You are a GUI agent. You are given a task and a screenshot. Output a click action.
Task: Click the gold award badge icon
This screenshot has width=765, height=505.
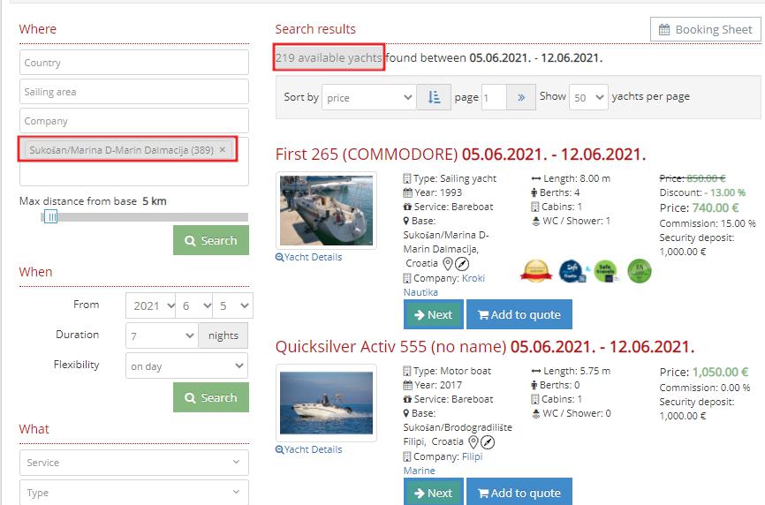coord(536,271)
